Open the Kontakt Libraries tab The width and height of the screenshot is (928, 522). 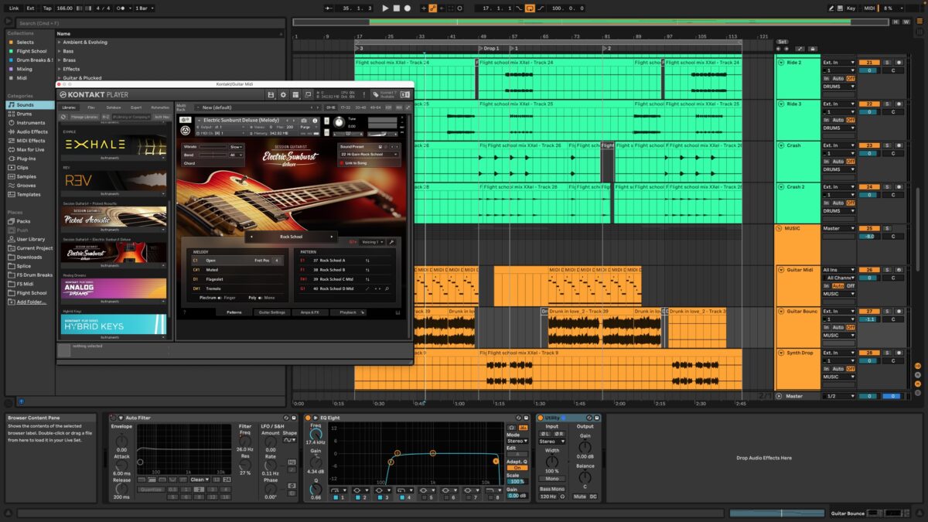click(69, 107)
